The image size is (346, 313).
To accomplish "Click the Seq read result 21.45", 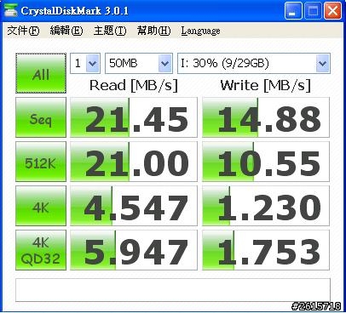I will (x=134, y=117).
